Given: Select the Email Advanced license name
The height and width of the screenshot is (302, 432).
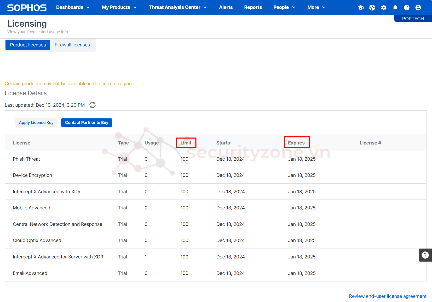Looking at the screenshot, I should [30, 273].
